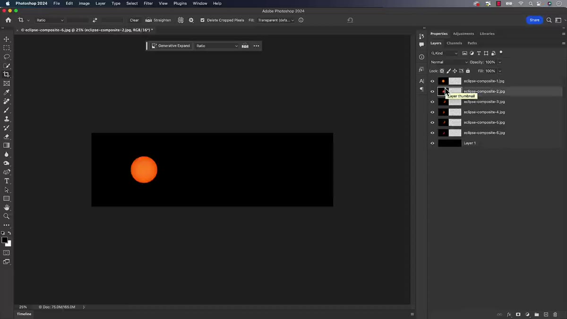Open the Kind layer filter dropdown
567x319 pixels.
pyautogui.click(x=444, y=53)
